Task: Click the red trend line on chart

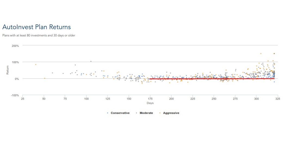Action: (212, 79)
